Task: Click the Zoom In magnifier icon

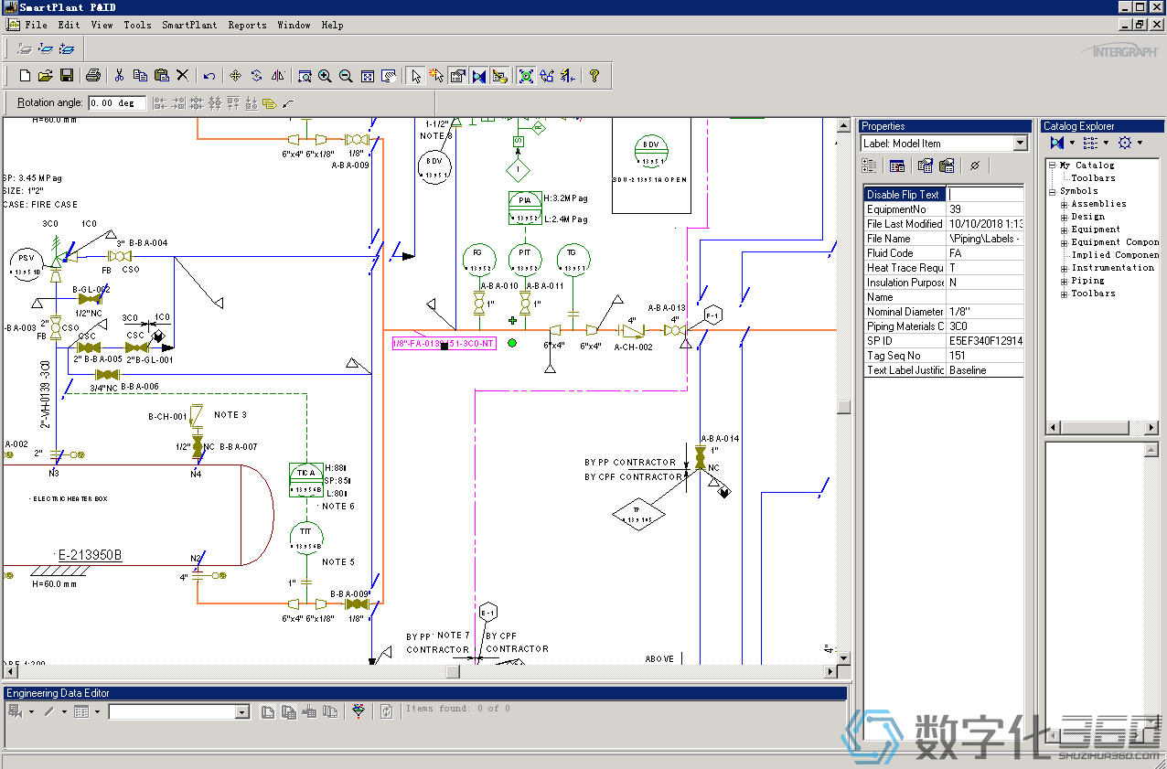Action: tap(325, 76)
